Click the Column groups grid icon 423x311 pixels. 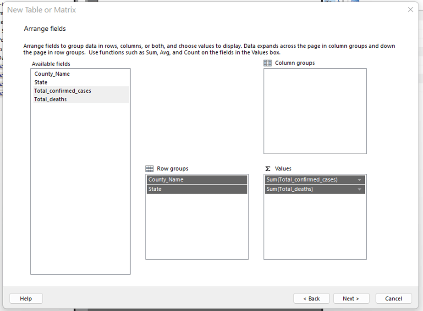pyautogui.click(x=267, y=63)
